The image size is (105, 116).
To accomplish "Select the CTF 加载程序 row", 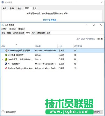I will coord(52,64).
